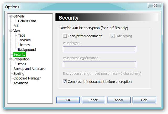
Task: Uncheck Compress this document before encryption
Action: [65, 82]
